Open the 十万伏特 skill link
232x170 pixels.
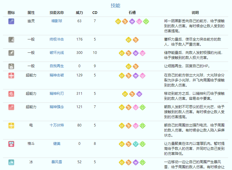coord(57,125)
